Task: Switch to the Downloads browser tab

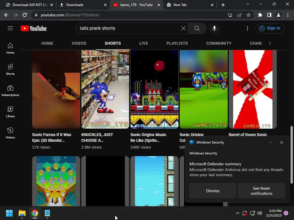Action: click(x=82, y=5)
